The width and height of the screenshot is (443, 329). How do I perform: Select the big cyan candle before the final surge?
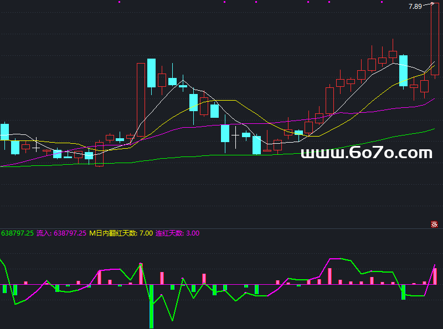point(403,70)
